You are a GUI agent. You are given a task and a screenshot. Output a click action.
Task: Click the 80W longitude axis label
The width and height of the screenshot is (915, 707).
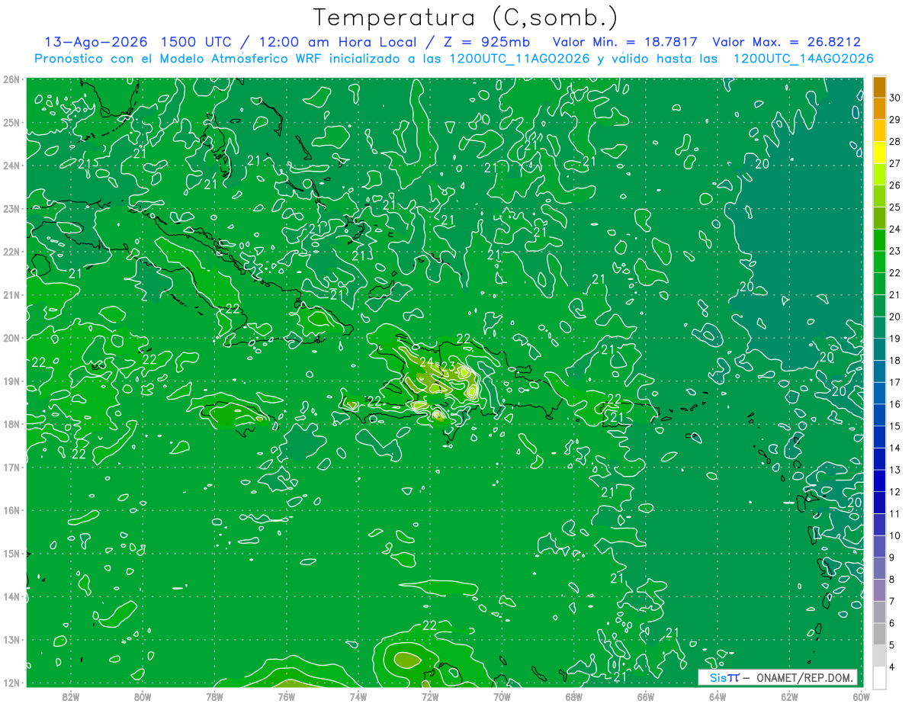click(142, 696)
